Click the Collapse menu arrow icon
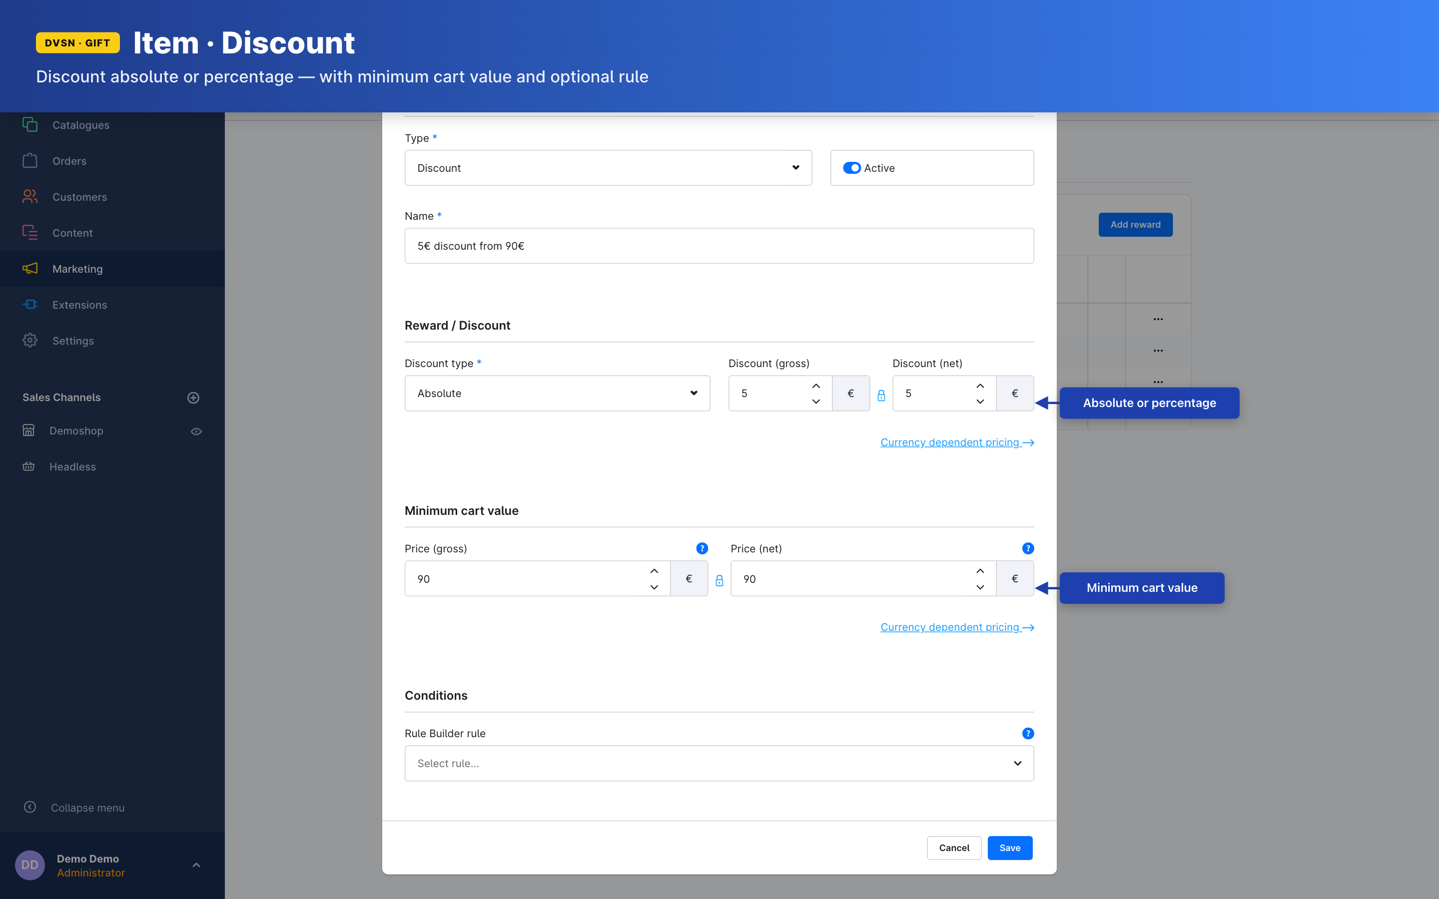 [x=30, y=807]
